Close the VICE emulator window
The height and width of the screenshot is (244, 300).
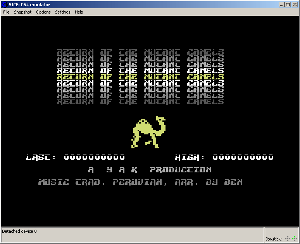(x=295, y=5)
